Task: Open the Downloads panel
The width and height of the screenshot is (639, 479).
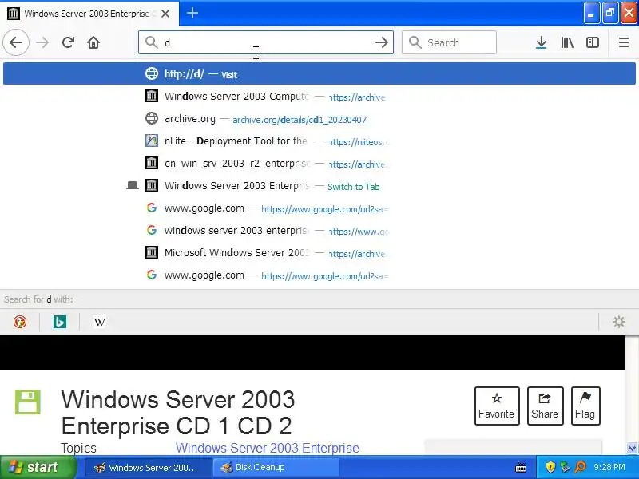Action: [x=541, y=42]
